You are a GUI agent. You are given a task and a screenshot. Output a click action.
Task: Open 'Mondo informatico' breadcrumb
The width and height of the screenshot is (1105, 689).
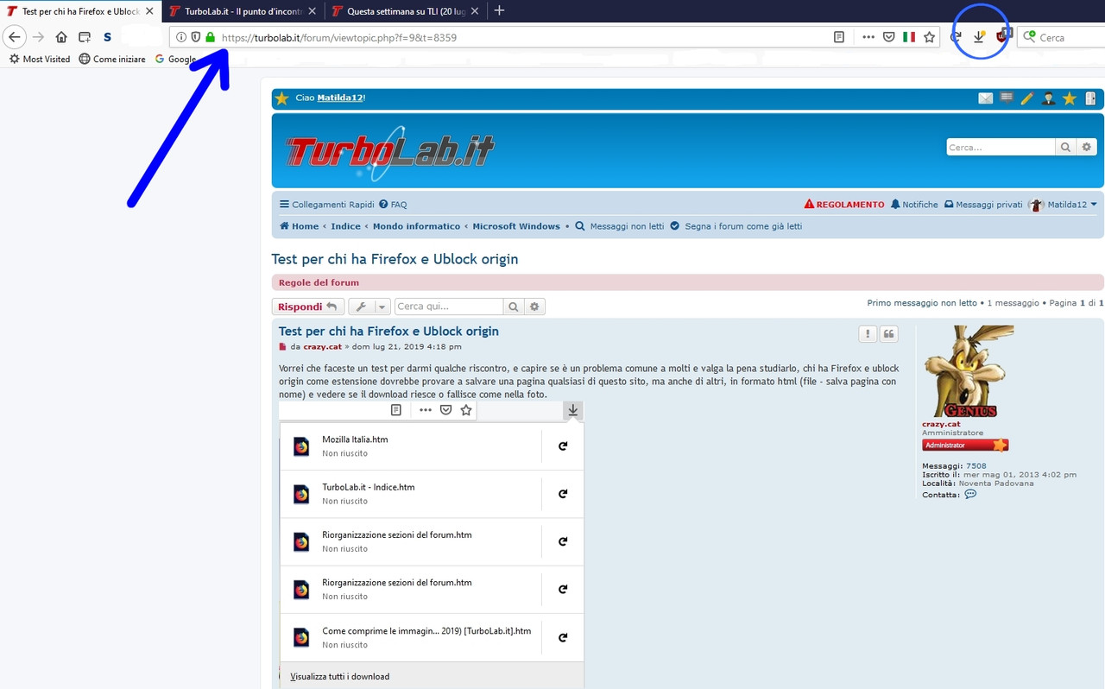click(x=416, y=226)
